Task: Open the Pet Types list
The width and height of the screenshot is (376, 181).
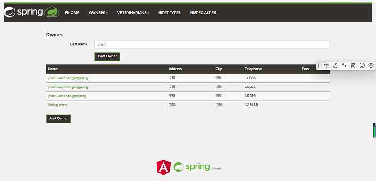Action: pos(170,13)
